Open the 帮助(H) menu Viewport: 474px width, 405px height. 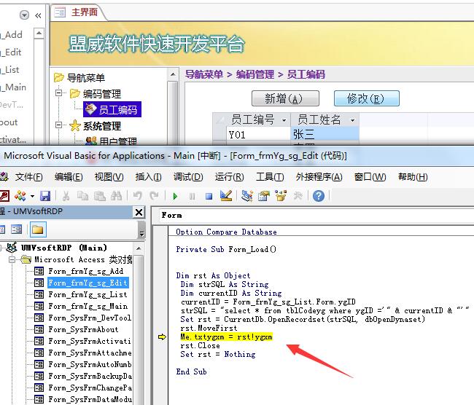413,177
